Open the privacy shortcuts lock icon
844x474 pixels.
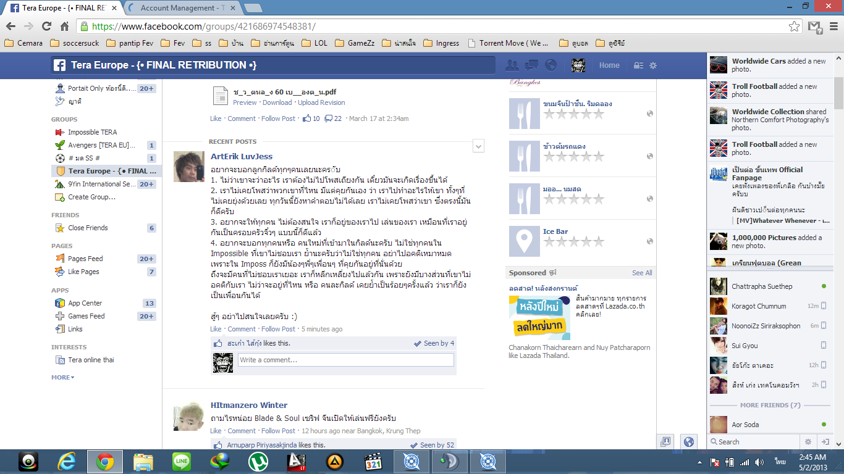coord(638,65)
